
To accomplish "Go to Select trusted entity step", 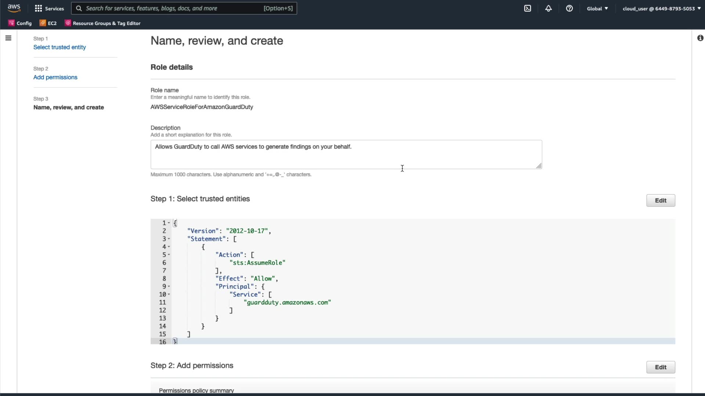I will click(x=59, y=47).
